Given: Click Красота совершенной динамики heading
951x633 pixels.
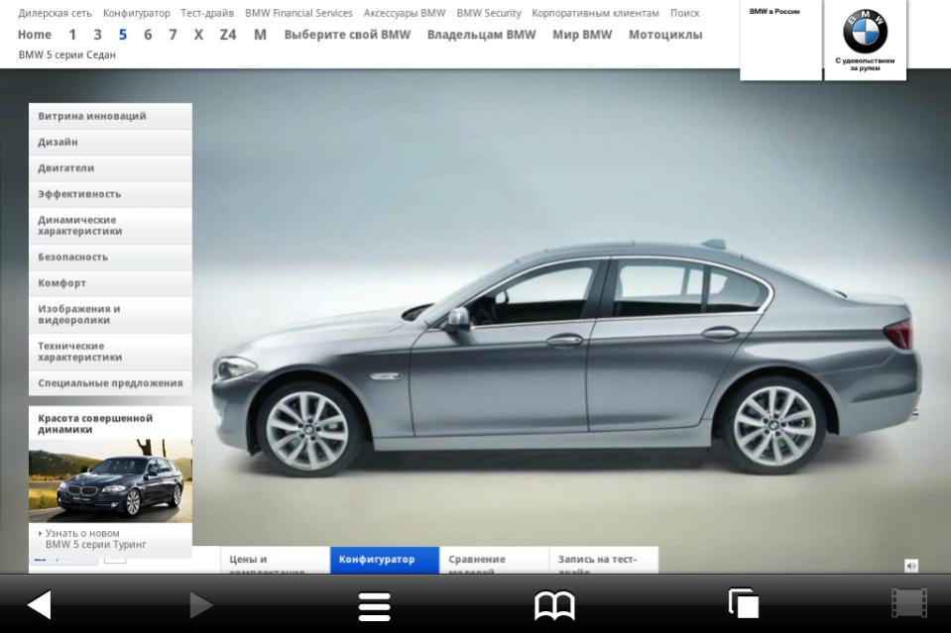Looking at the screenshot, I should click(95, 423).
